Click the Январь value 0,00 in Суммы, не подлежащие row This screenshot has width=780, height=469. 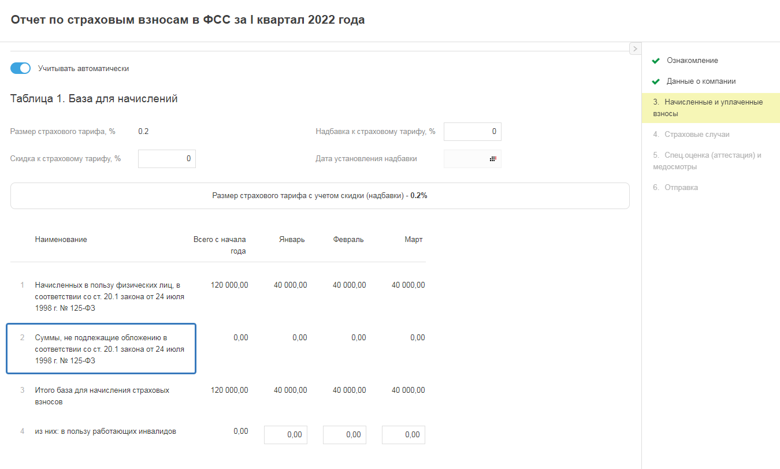click(x=300, y=338)
